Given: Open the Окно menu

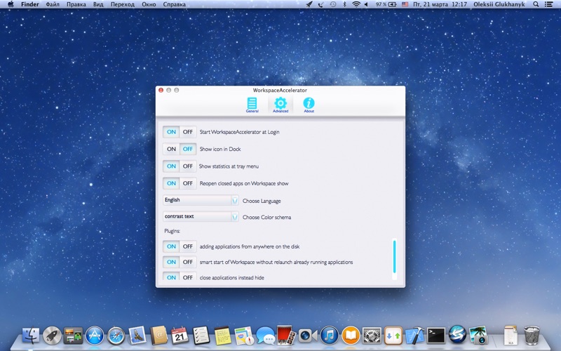Looking at the screenshot, I should 149,4.
